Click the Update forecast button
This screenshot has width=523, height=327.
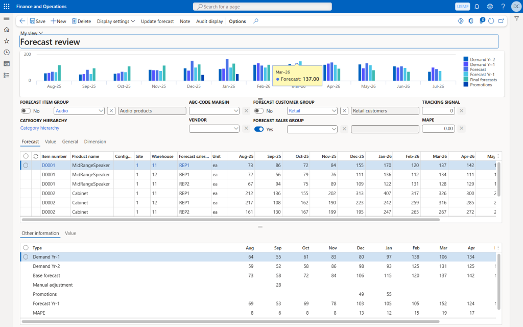coord(157,21)
